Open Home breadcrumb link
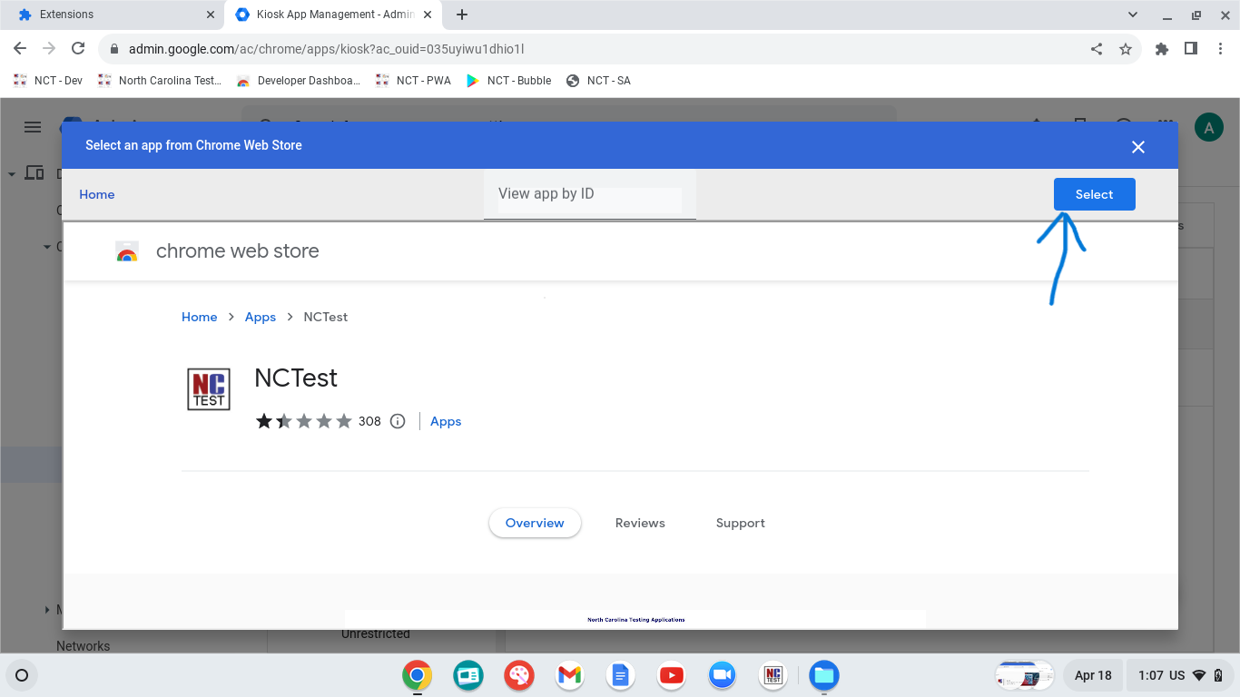1240x697 pixels. 200,317
